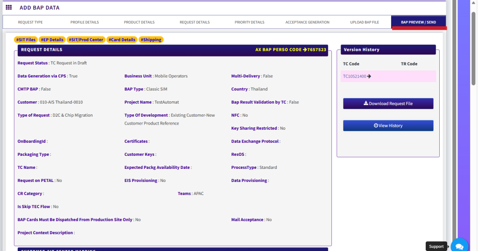Click the #SIT/Prod Center tag

pos(86,40)
